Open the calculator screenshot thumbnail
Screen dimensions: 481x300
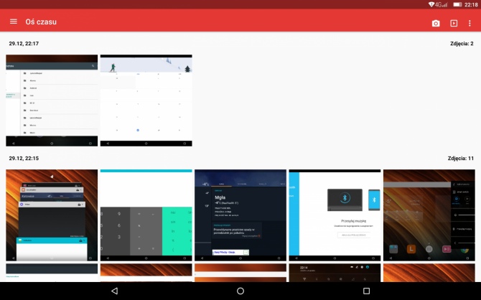(x=146, y=215)
